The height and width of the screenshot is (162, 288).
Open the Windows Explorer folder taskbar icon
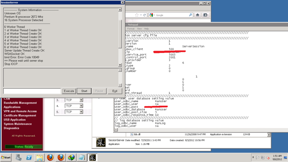[x=39, y=158]
